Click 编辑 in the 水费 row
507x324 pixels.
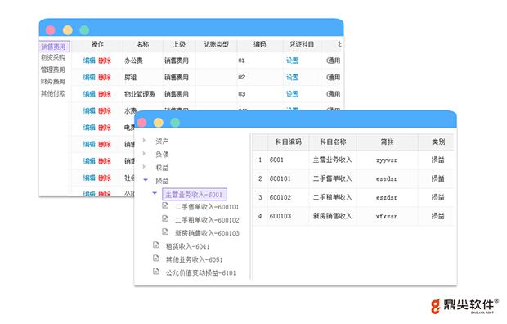[89, 110]
